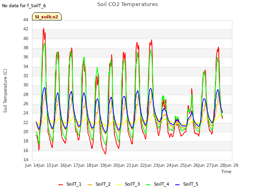Viewport: 256px width, 192px height.
Task: Click the 'No data for f_SoilT_6' message
Action: click(24, 6)
